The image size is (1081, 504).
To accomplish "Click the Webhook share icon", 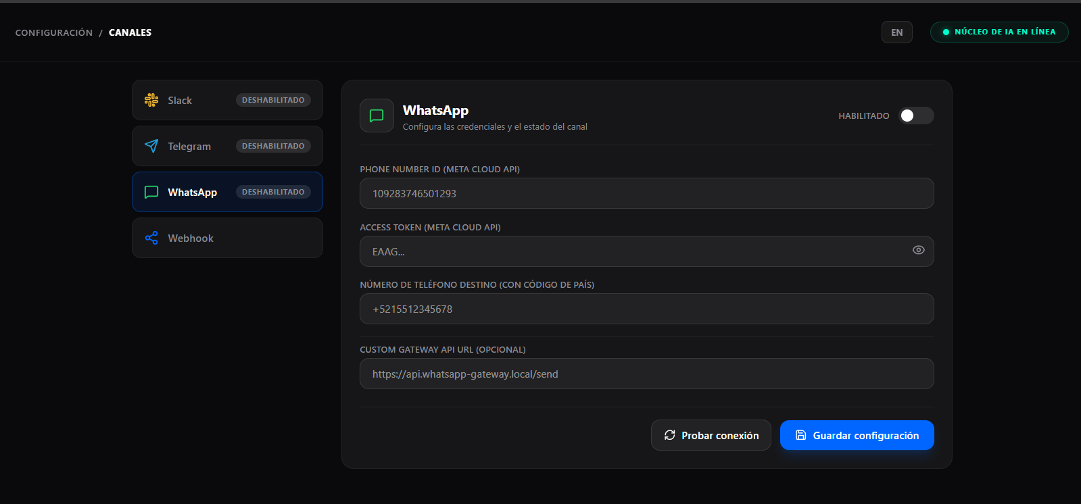I will [151, 238].
